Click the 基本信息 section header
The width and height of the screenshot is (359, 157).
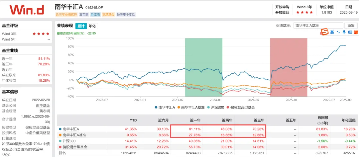(10, 92)
